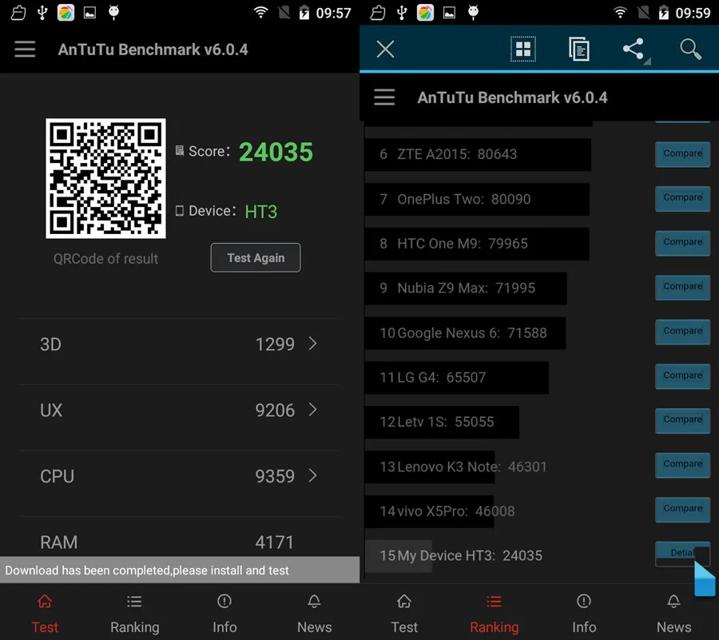Compare with HTC One M9
This screenshot has width=719, height=640.
click(683, 243)
